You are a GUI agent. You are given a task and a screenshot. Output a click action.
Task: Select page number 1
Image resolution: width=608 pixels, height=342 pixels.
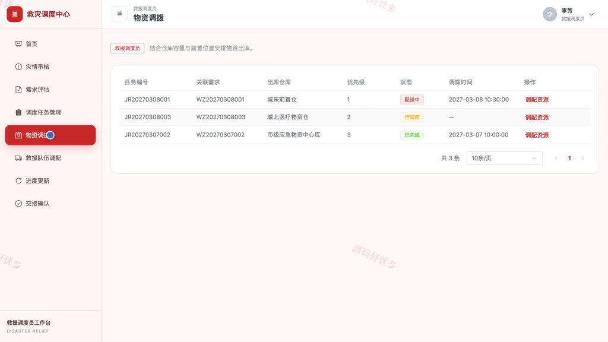pos(569,158)
